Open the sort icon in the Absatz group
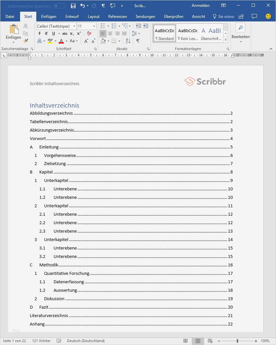Screen dimensions: 276x345 (x=128, y=41)
